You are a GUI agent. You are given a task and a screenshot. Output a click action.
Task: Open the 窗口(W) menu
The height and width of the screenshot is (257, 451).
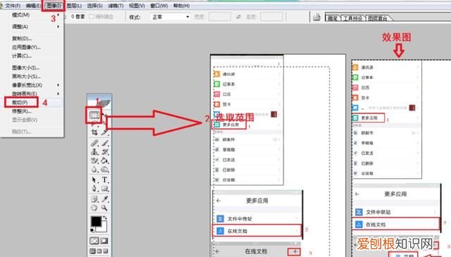[159, 6]
